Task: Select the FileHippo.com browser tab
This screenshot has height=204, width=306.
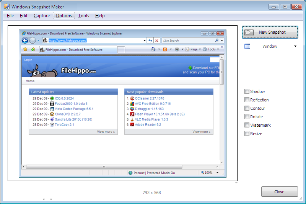Action: click(x=78, y=50)
